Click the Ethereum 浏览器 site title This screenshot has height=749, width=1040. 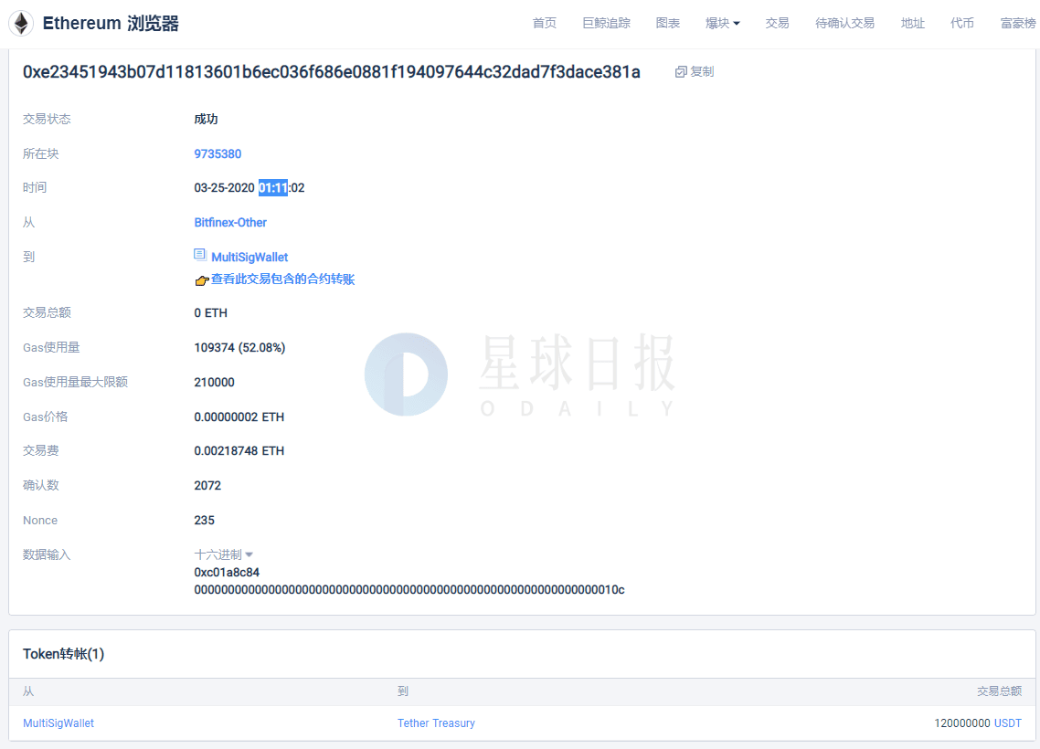(111, 23)
